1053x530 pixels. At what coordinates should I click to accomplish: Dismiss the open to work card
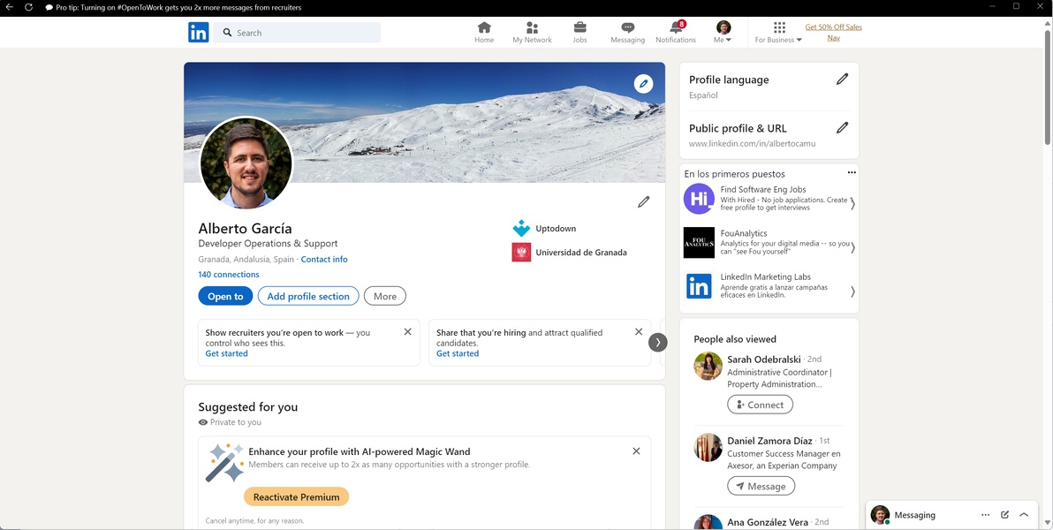click(407, 332)
